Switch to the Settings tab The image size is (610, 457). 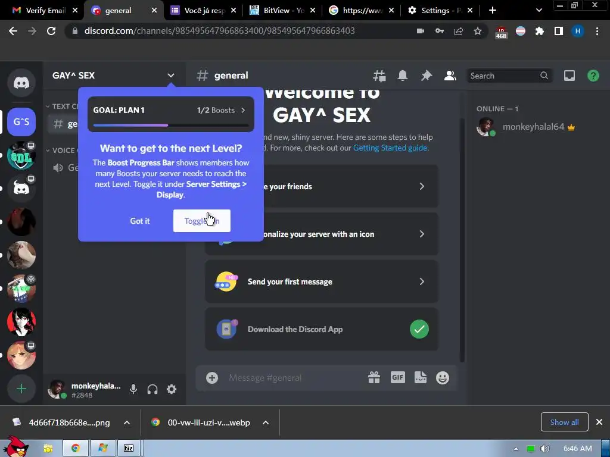coord(440,11)
